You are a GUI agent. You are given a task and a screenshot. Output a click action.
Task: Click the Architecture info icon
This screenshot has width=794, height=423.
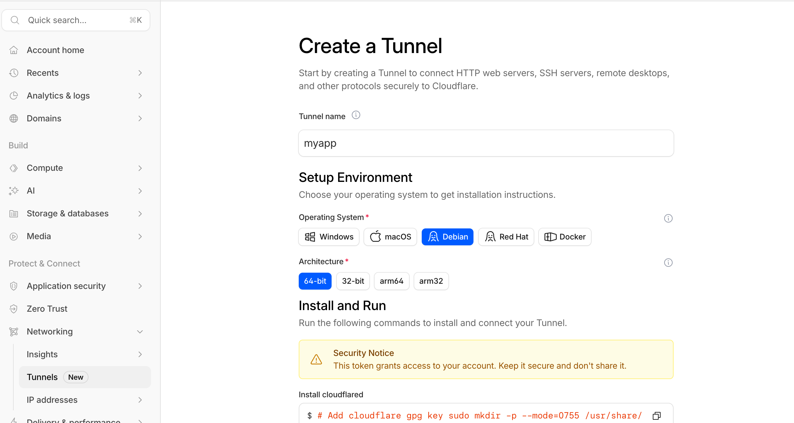click(668, 263)
